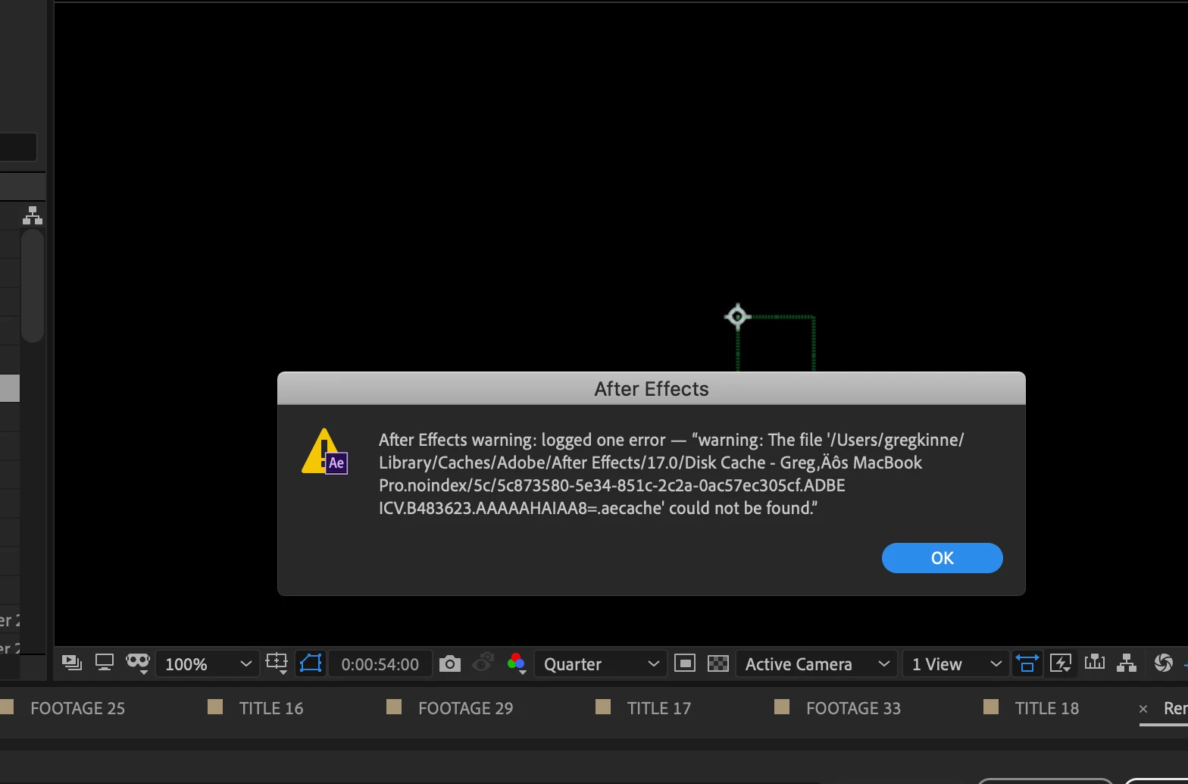
Task: Click the timeline button icon in viewer
Action: point(1095,663)
